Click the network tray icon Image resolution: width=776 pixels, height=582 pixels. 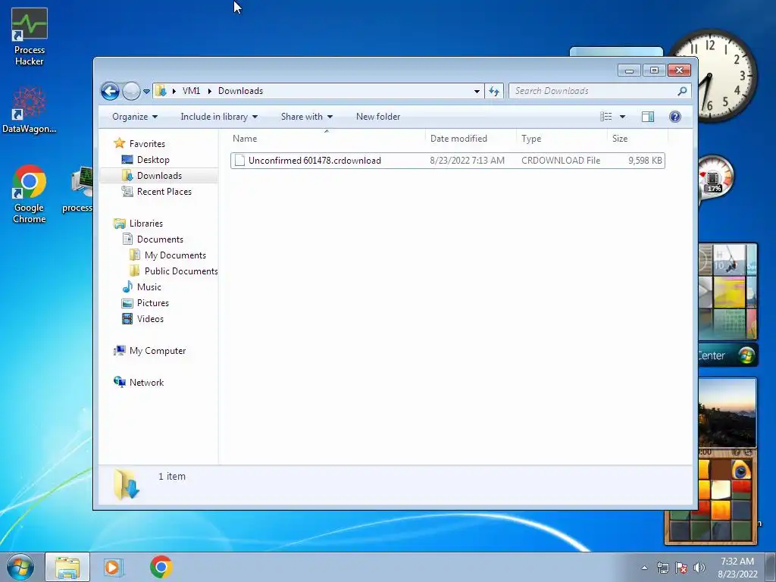pyautogui.click(x=662, y=568)
